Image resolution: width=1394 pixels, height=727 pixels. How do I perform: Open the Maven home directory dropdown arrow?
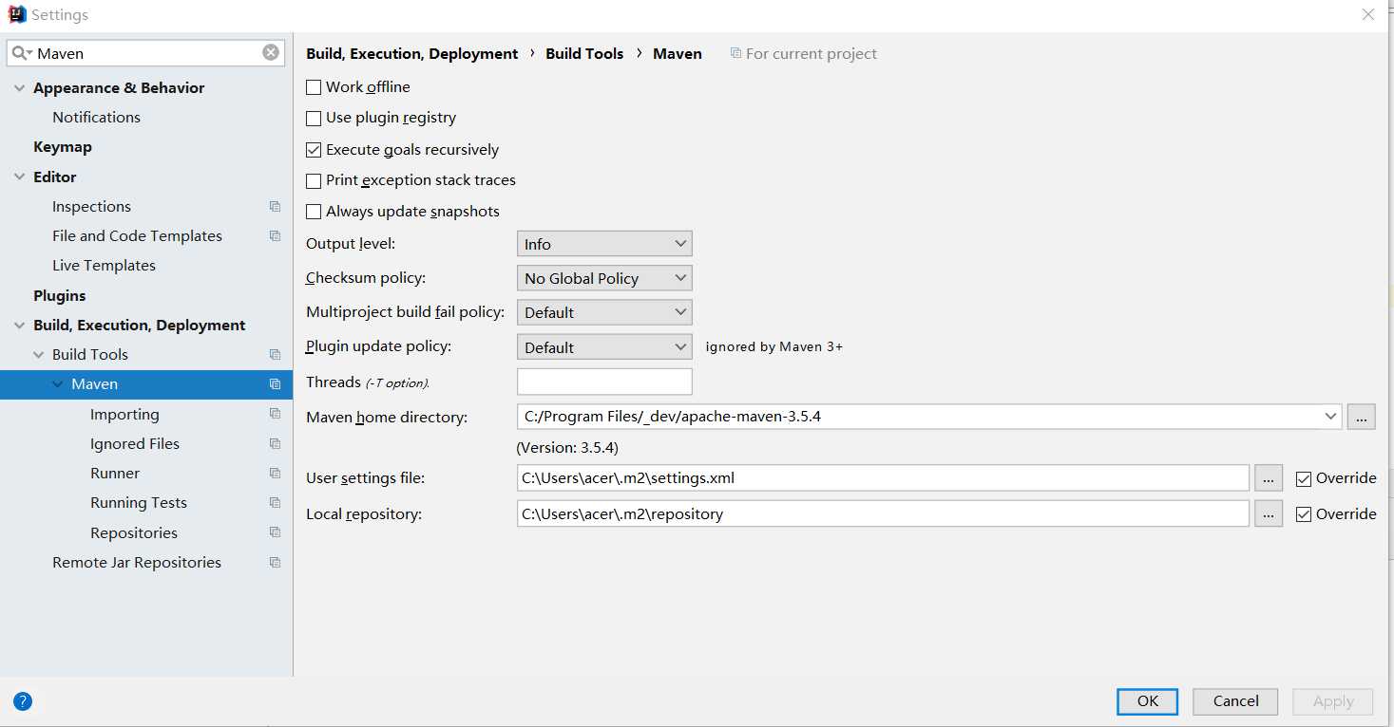(1329, 416)
